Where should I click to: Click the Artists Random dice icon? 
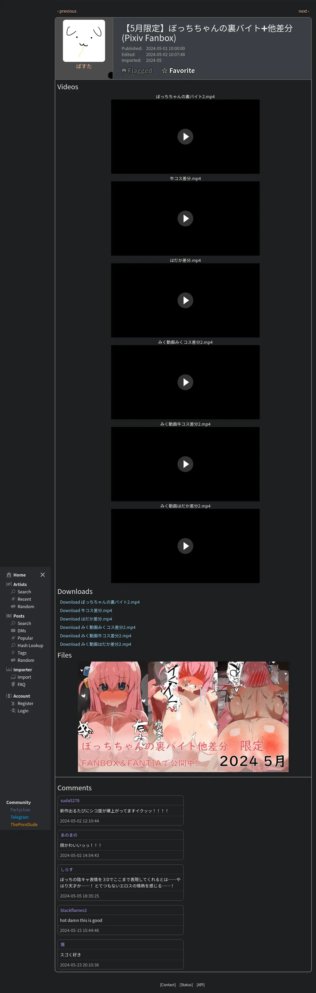click(13, 606)
